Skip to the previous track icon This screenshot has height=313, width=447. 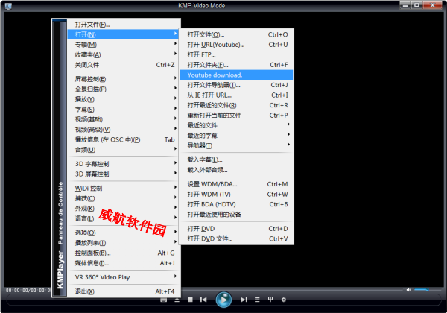coord(203,300)
